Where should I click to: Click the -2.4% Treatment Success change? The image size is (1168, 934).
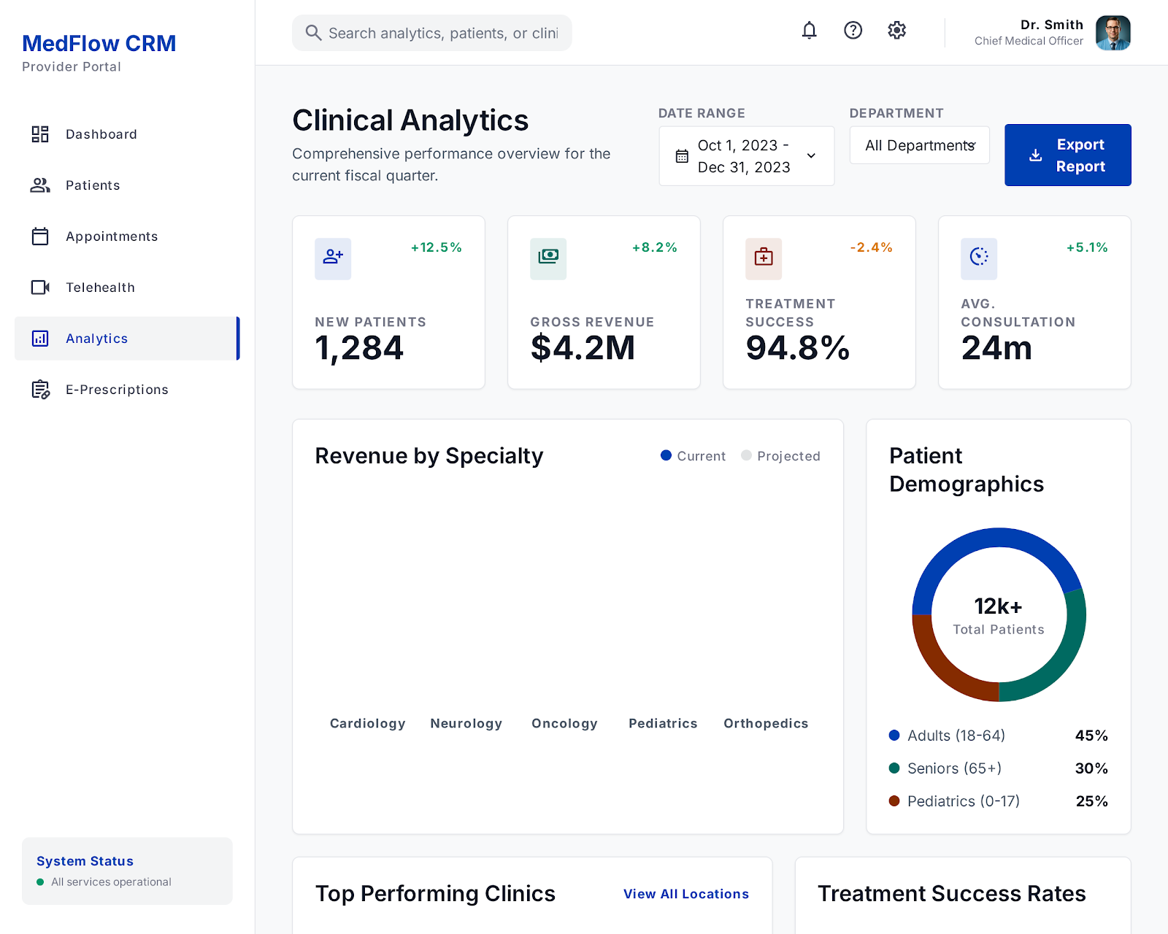(872, 247)
